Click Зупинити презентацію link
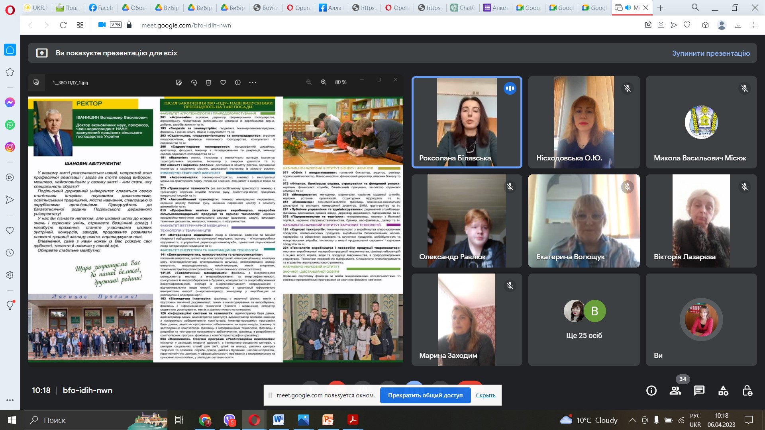 pyautogui.click(x=711, y=53)
